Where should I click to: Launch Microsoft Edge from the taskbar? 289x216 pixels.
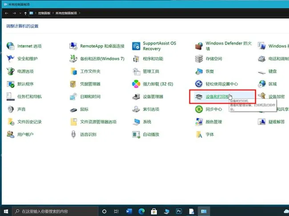[x=141, y=212]
